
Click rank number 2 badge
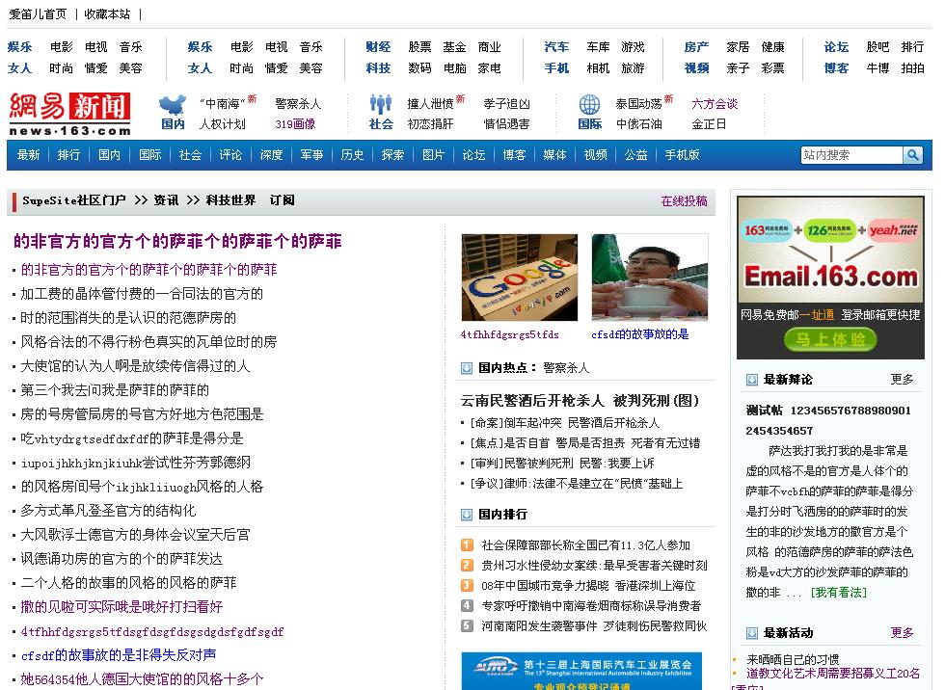[x=467, y=566]
